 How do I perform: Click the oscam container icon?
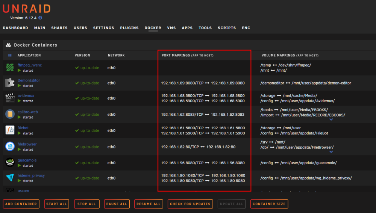(10, 190)
